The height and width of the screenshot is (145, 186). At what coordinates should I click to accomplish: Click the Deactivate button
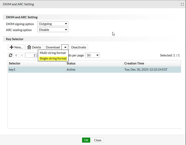pyautogui.click(x=79, y=47)
